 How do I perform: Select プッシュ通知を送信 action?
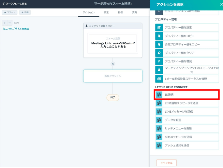pyautogui.click(x=187, y=146)
